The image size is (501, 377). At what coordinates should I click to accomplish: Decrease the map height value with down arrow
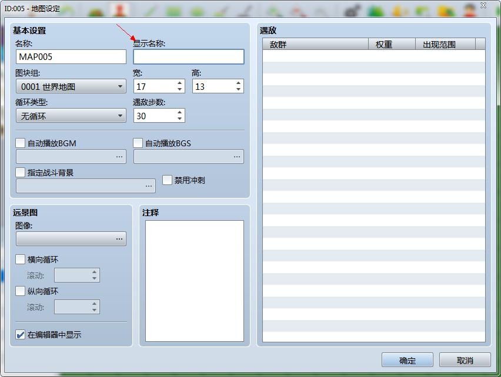point(238,89)
